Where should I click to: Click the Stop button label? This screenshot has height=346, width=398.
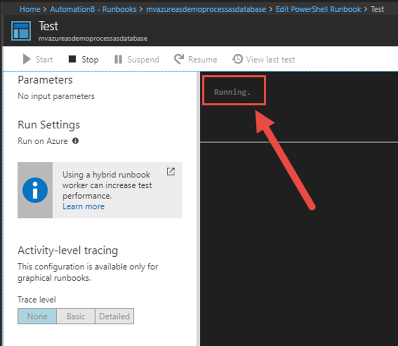(x=90, y=59)
